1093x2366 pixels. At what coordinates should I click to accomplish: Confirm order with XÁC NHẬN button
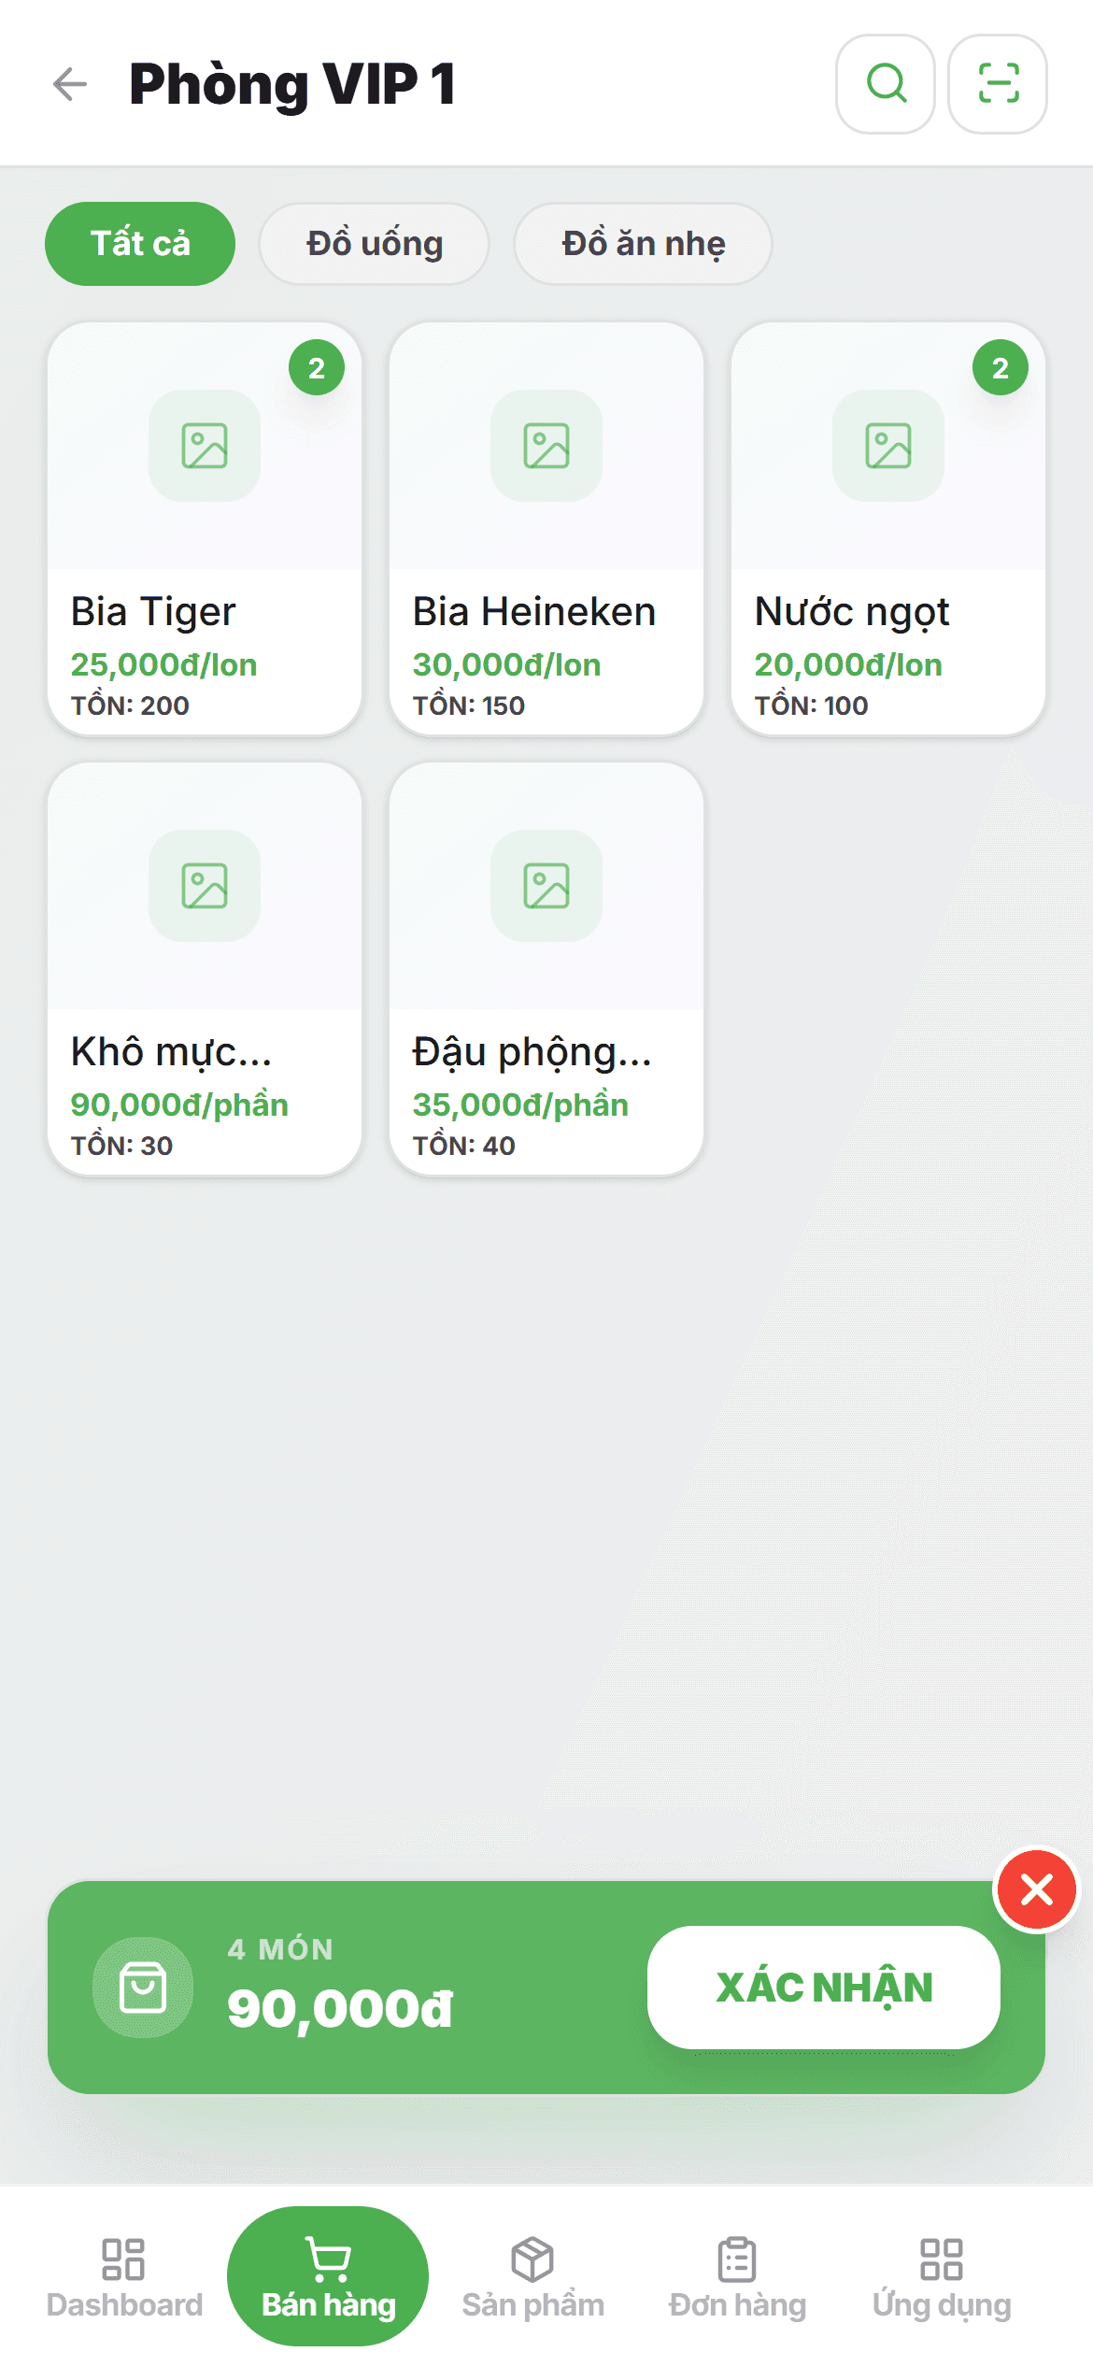click(824, 1988)
